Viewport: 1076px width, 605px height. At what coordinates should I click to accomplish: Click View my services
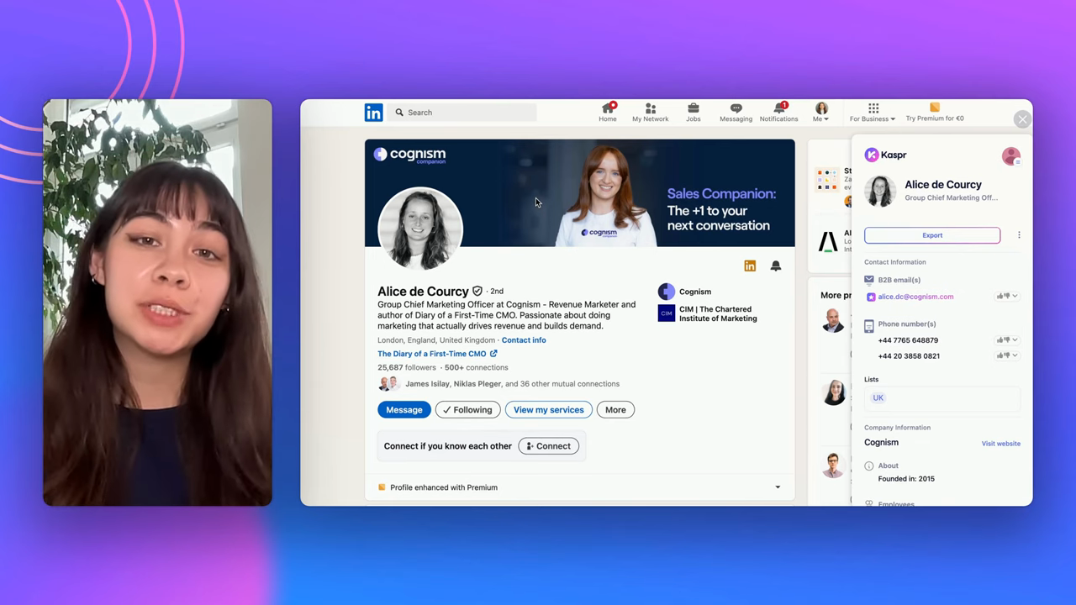pos(549,410)
